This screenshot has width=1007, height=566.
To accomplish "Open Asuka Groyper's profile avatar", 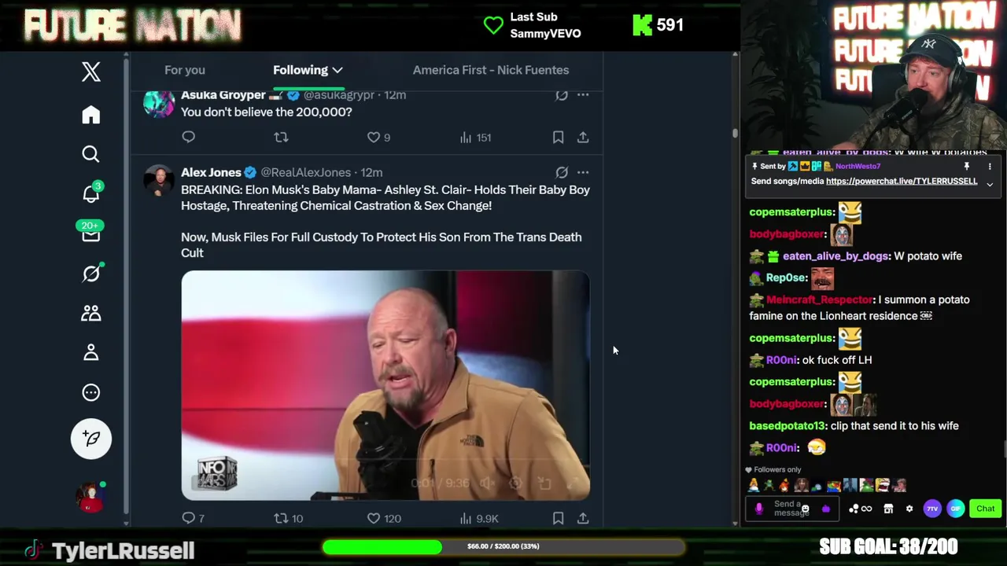I will (x=159, y=103).
